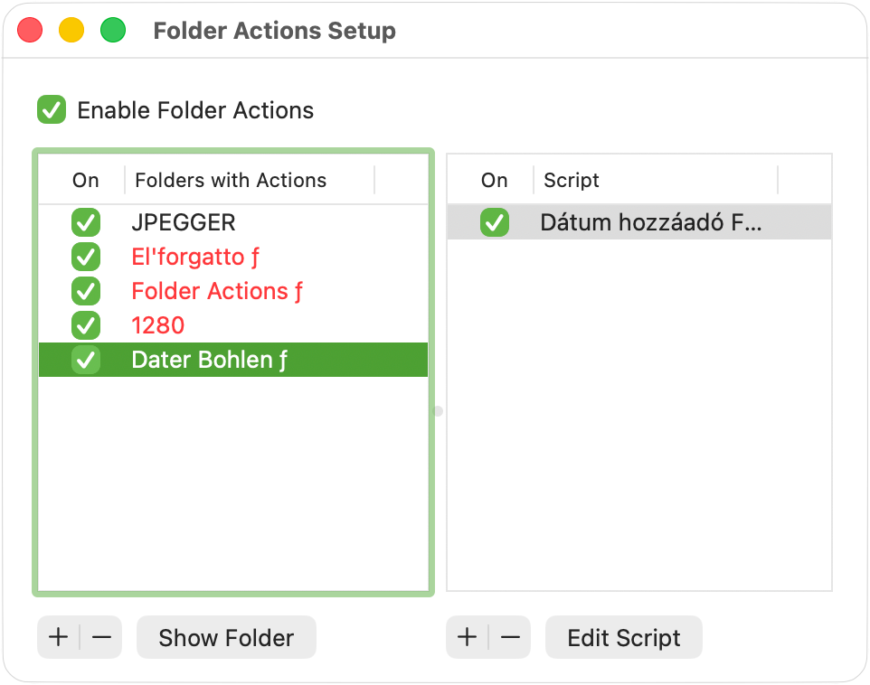
Task: Select the Dátum hozzáadó script row
Action: click(651, 222)
